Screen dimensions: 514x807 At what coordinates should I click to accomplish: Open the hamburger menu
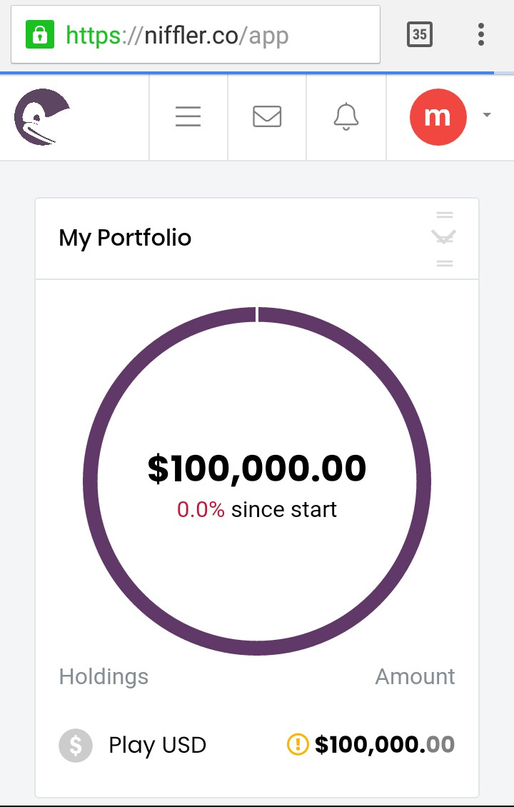[x=188, y=116]
